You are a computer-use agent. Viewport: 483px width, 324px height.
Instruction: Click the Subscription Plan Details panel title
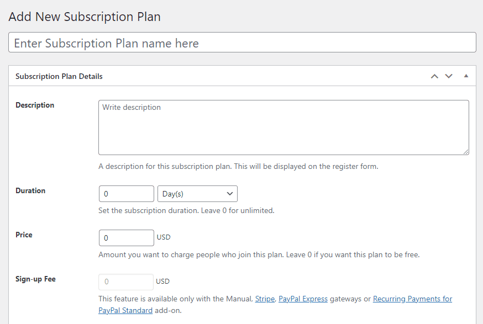[59, 76]
